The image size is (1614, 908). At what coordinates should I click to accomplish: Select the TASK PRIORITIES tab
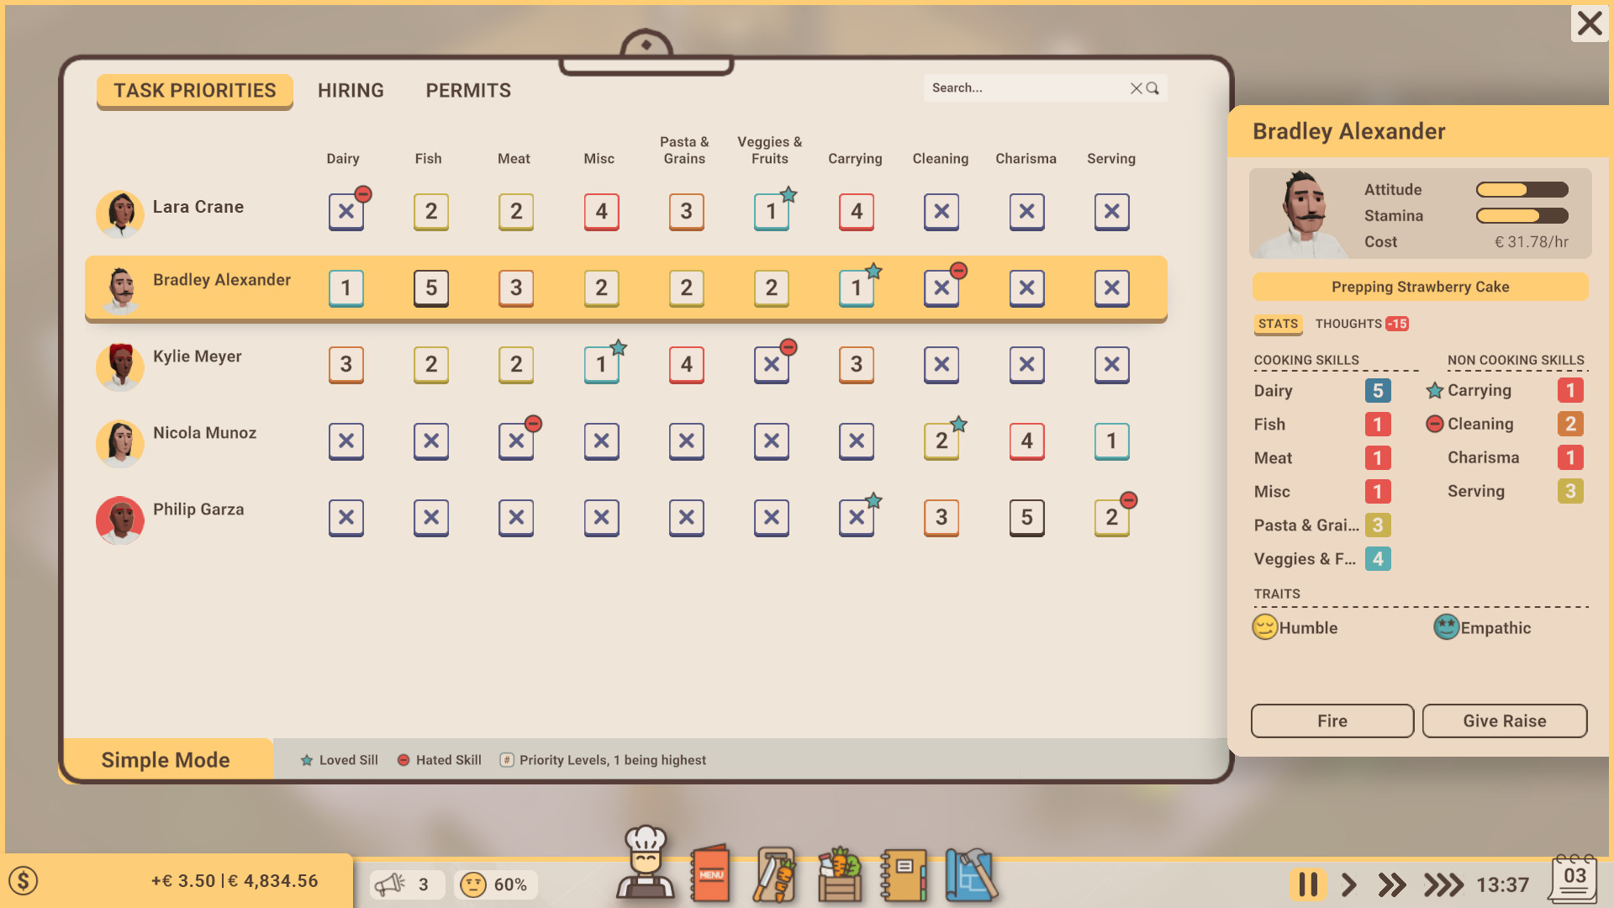point(194,90)
